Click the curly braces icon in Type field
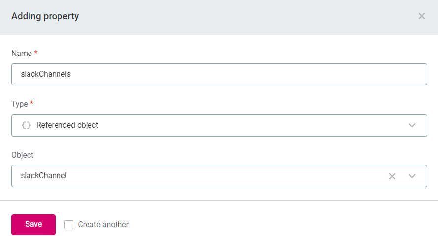The height and width of the screenshot is (246, 438). click(26, 125)
